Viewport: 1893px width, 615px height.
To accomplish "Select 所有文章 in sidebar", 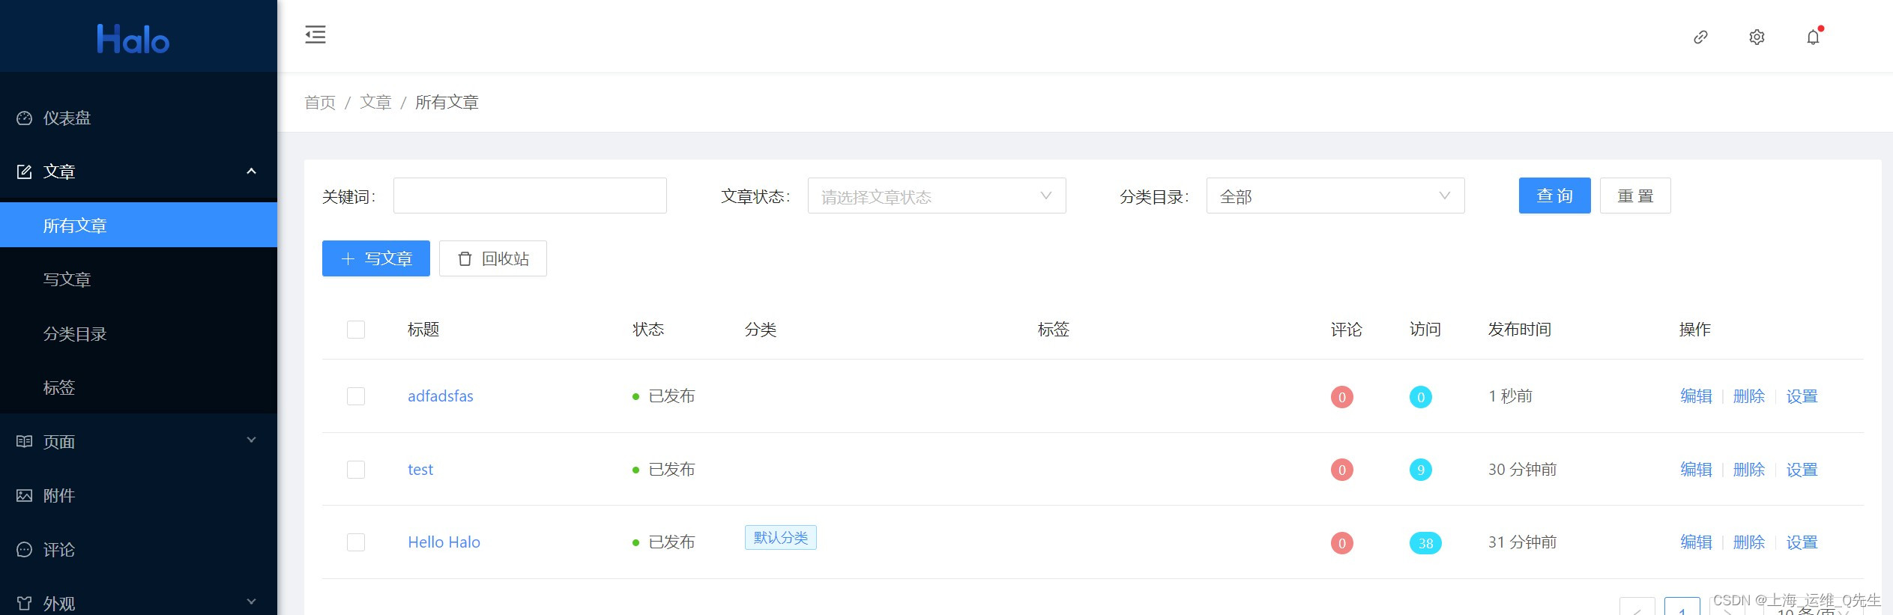I will 139,225.
